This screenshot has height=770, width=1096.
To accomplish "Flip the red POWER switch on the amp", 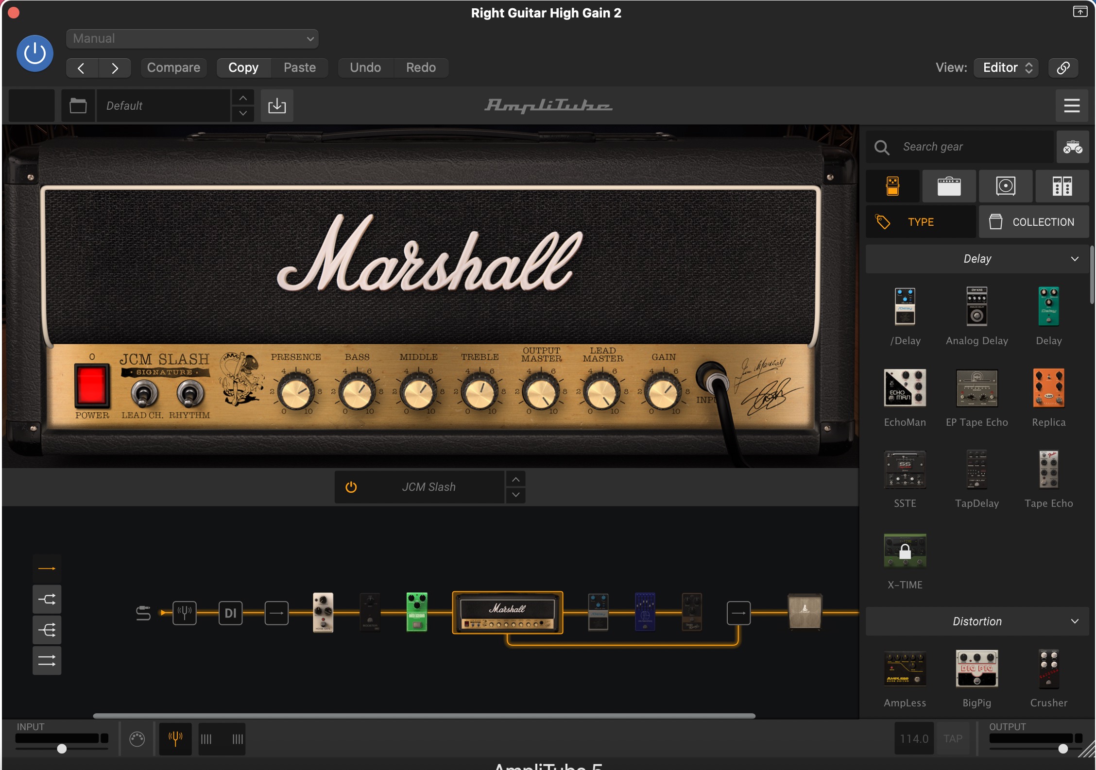I will pos(91,385).
